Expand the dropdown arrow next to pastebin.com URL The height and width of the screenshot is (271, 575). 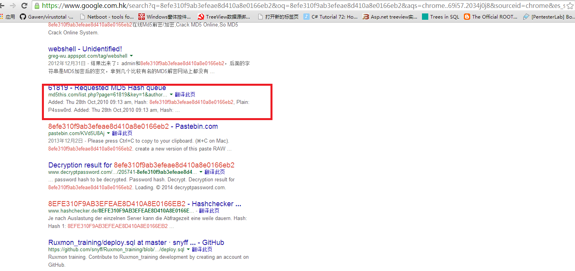pyautogui.click(x=108, y=134)
